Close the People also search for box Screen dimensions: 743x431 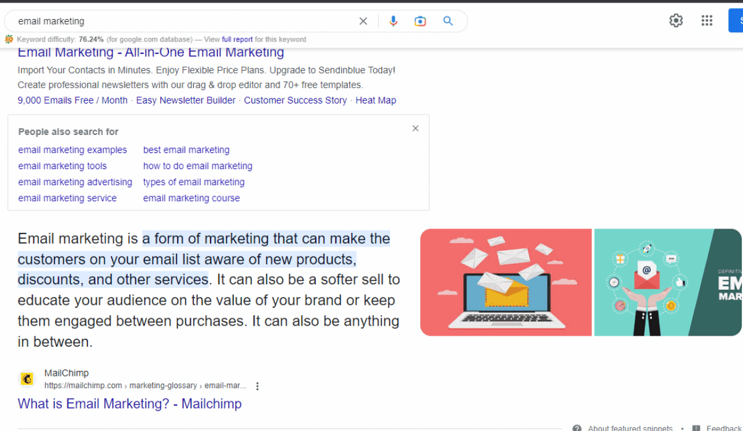415,128
